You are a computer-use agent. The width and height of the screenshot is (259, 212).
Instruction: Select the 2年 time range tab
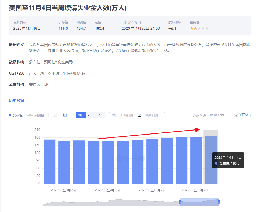point(90,115)
